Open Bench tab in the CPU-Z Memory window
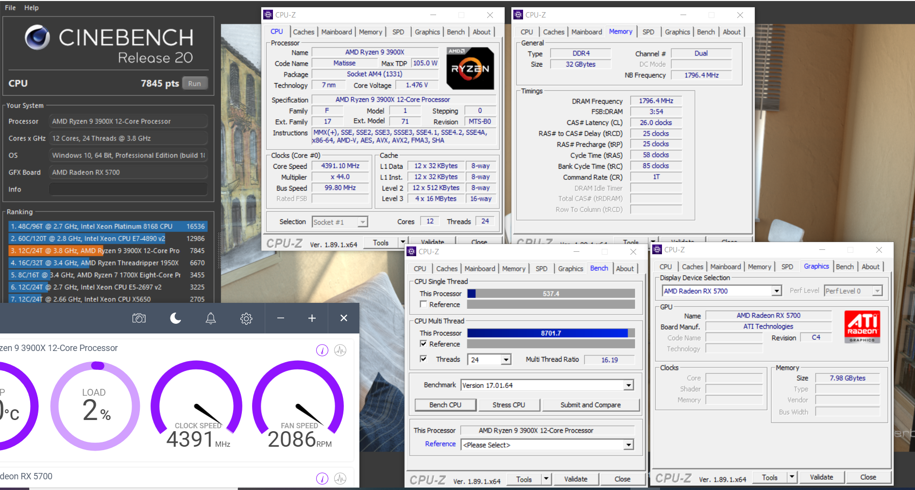Viewport: 915px width, 490px height. coord(706,32)
